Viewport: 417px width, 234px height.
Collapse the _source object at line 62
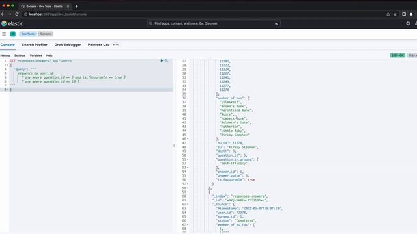[x=188, y=204]
